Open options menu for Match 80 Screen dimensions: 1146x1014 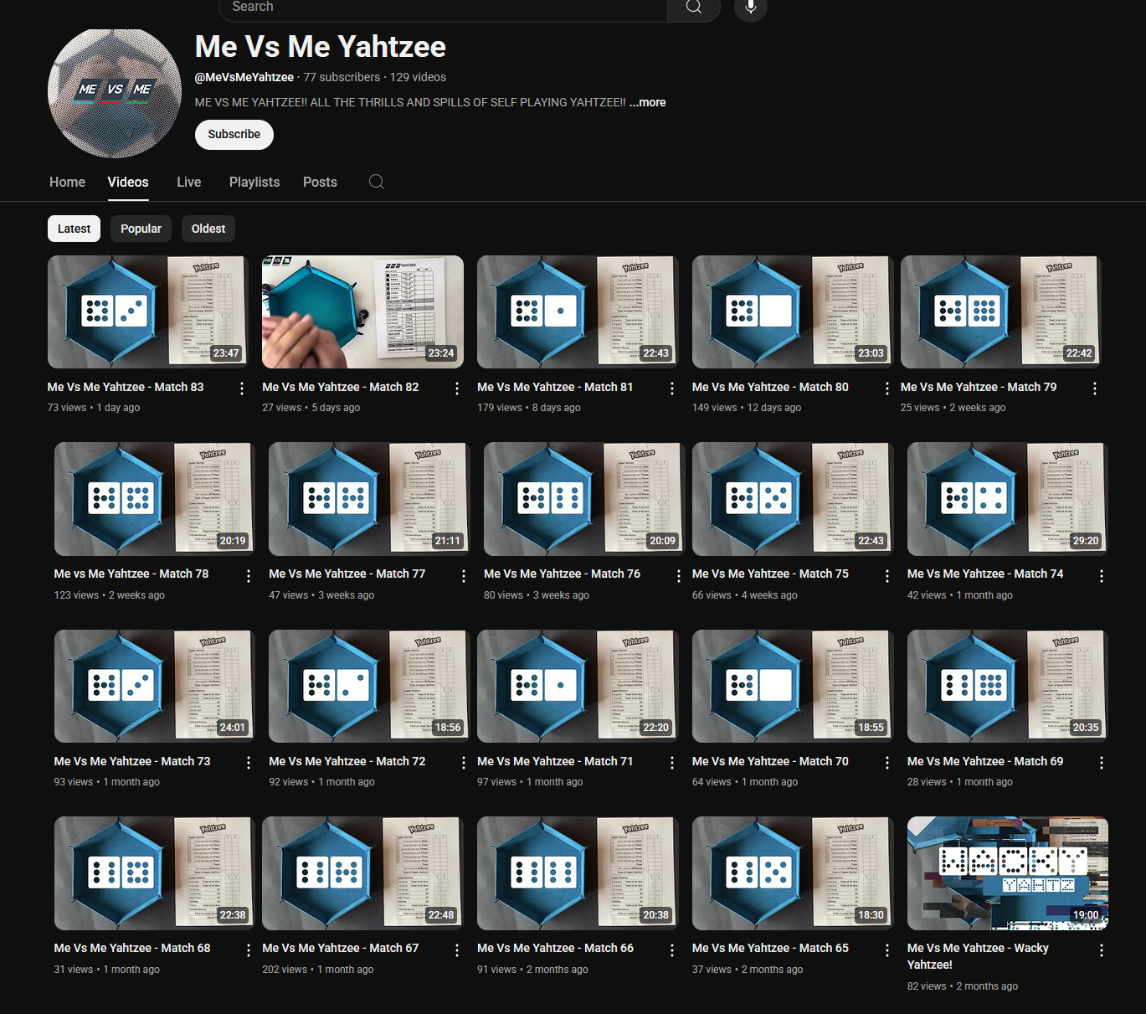pos(887,389)
